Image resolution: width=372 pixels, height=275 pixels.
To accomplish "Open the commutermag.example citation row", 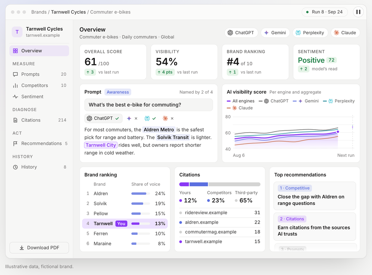I will (x=220, y=232).
